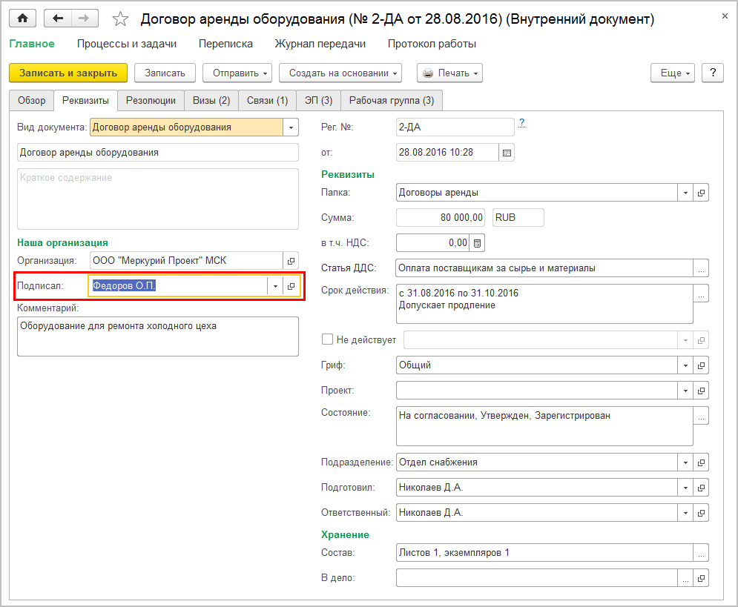Open Протокол работы section
This screenshot has height=607, width=738.
coord(432,44)
